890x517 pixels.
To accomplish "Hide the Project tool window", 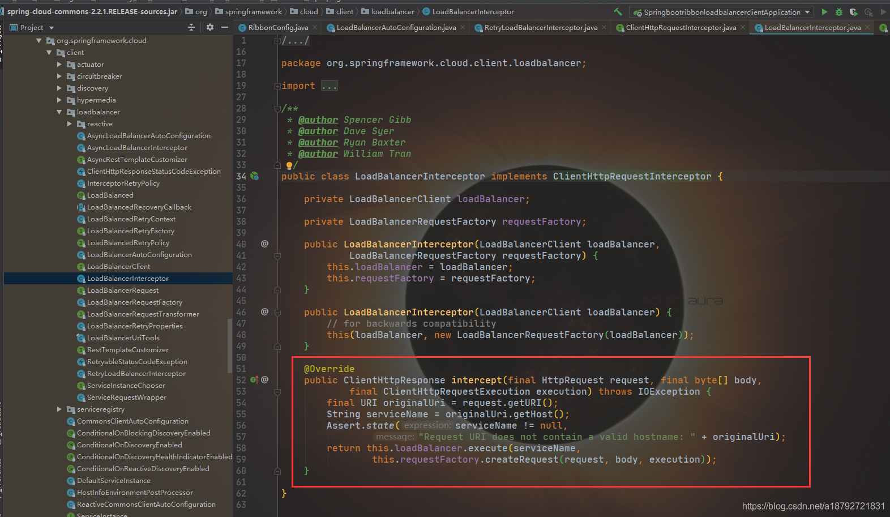I will (225, 27).
